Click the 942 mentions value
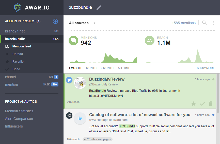The height and width of the screenshot is (144, 220). coord(86,43)
